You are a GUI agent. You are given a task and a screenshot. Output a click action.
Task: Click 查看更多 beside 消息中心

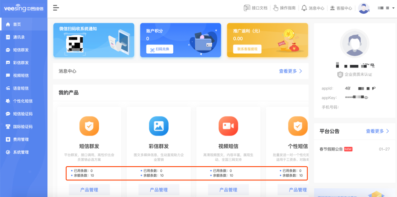tap(290, 71)
